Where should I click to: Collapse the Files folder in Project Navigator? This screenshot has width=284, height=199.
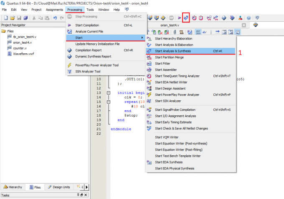(4, 31)
